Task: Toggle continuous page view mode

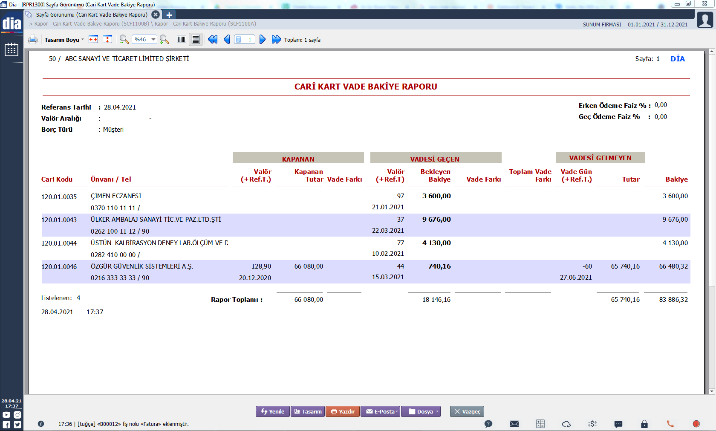Action: (196, 40)
